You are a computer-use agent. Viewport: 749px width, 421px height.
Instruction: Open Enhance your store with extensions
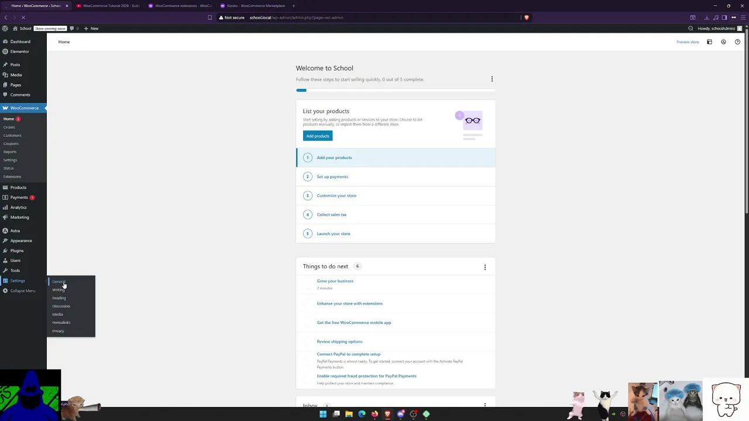click(349, 303)
